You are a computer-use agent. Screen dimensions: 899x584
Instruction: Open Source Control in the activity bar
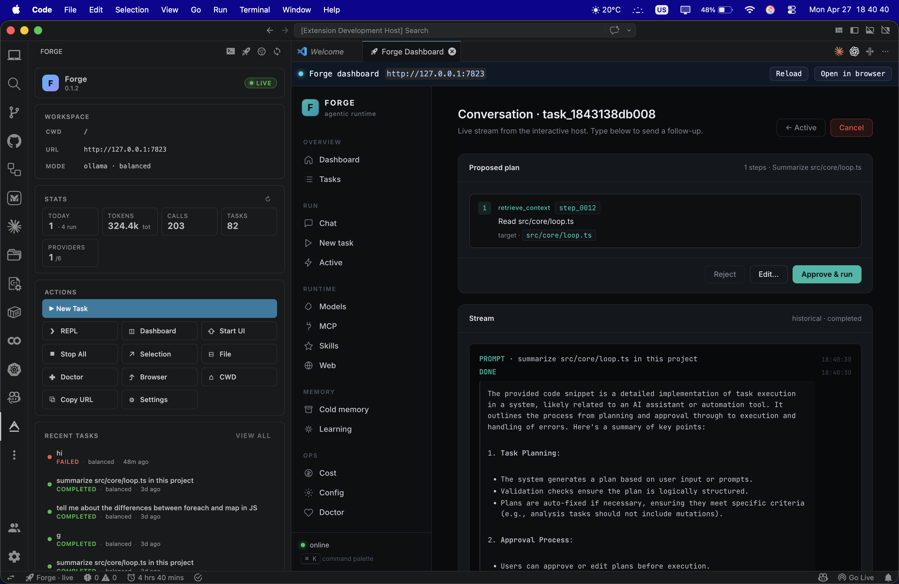tap(14, 112)
